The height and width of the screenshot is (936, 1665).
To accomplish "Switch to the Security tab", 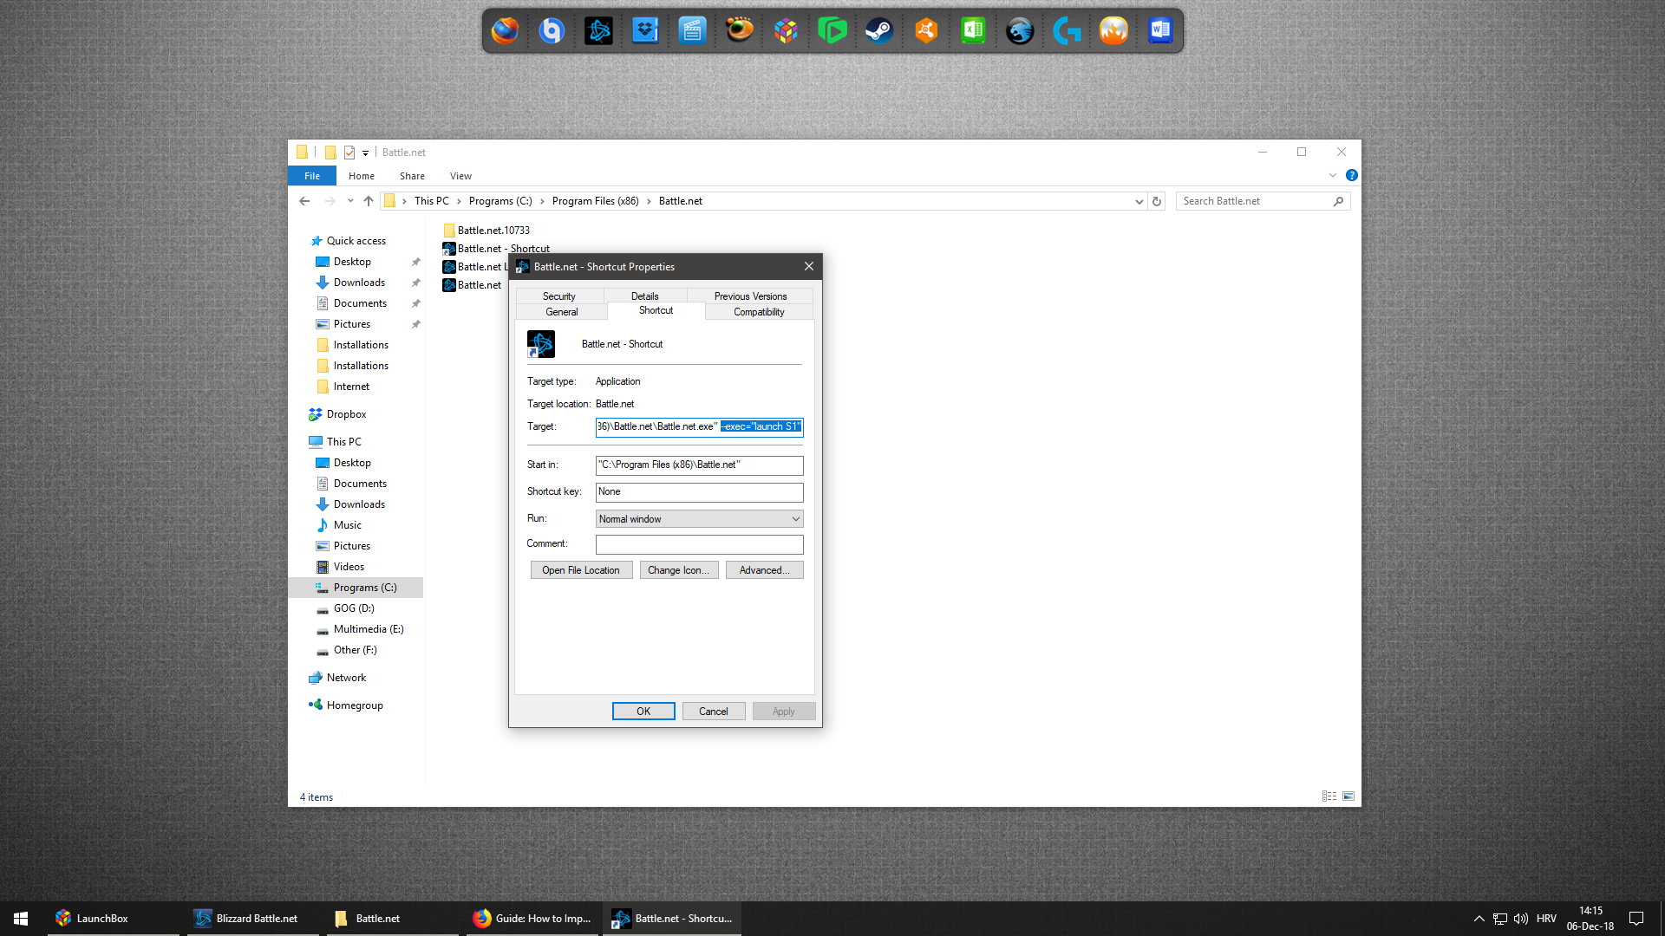I will point(558,296).
